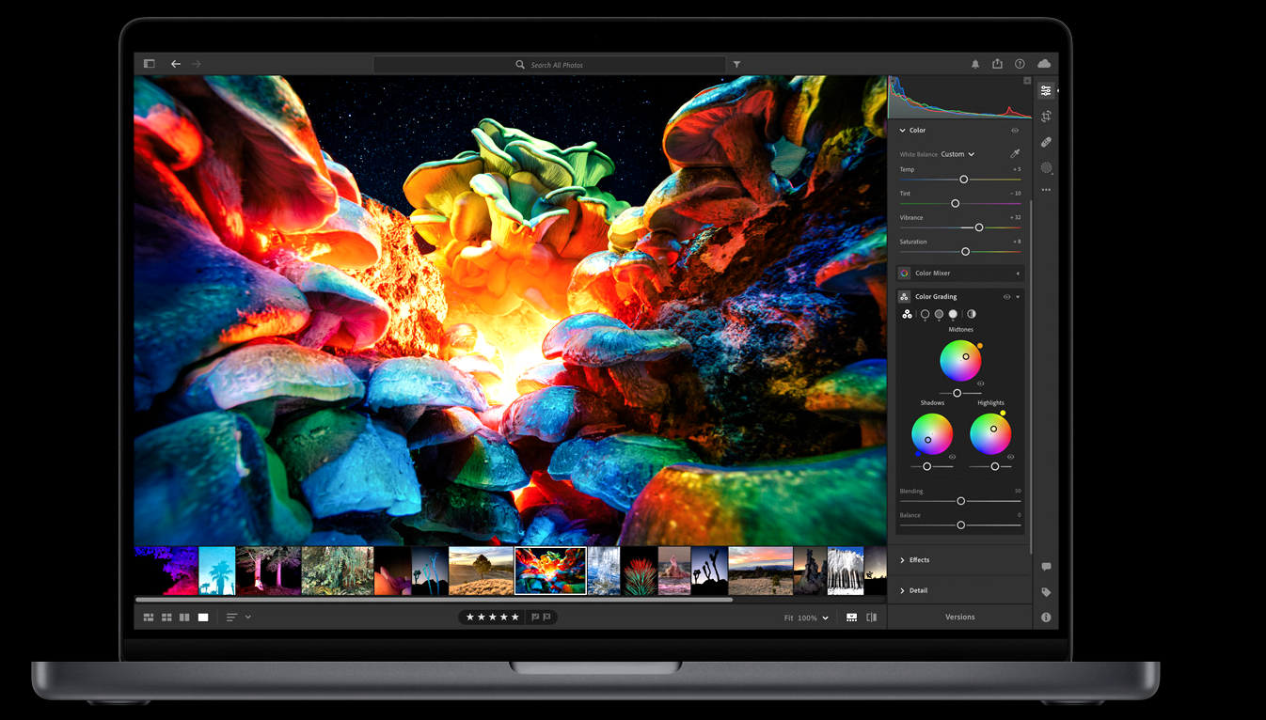
Task: Select the lone tree landscape thumbnail
Action: click(x=481, y=571)
